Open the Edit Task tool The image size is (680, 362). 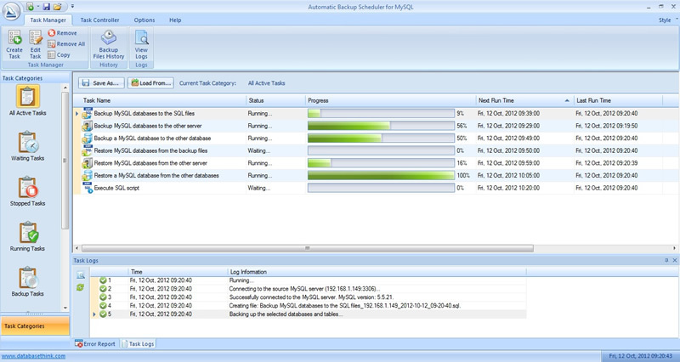[35, 44]
